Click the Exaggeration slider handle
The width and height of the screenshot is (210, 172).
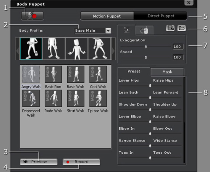(x=146, y=47)
